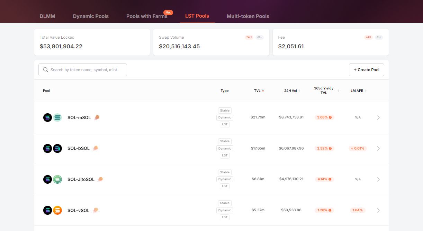
Task: Open the Multi-token Pools tab
Action: [x=248, y=16]
